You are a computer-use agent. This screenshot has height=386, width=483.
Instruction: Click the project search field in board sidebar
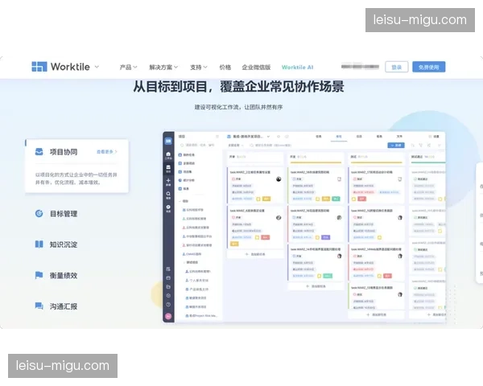tap(199, 145)
